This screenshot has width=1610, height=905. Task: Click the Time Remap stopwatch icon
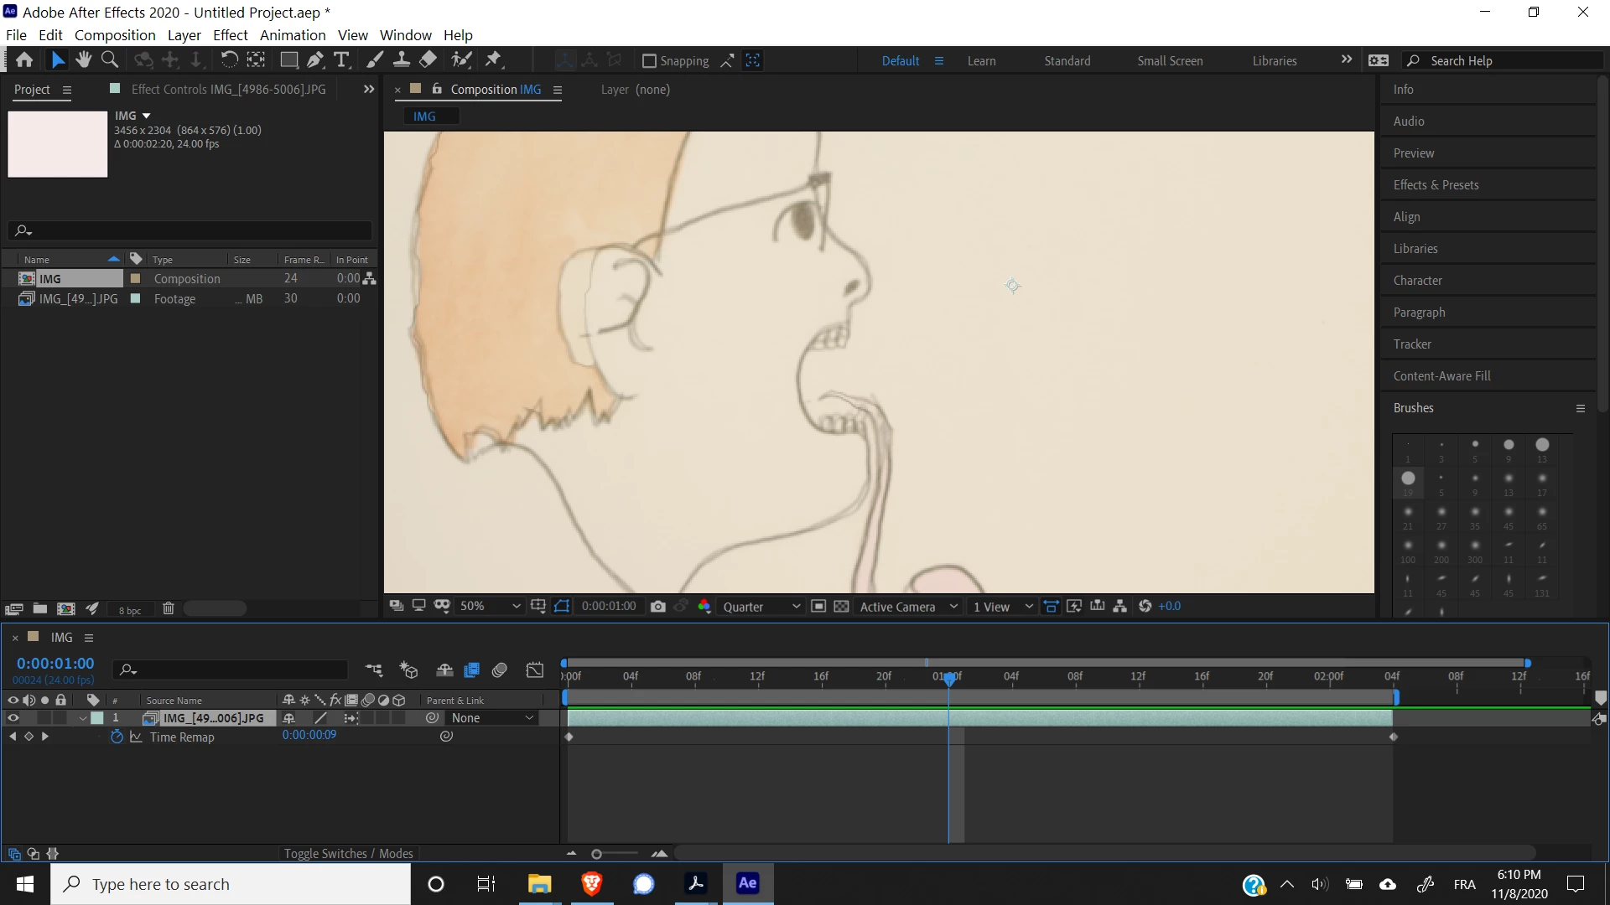tap(117, 737)
